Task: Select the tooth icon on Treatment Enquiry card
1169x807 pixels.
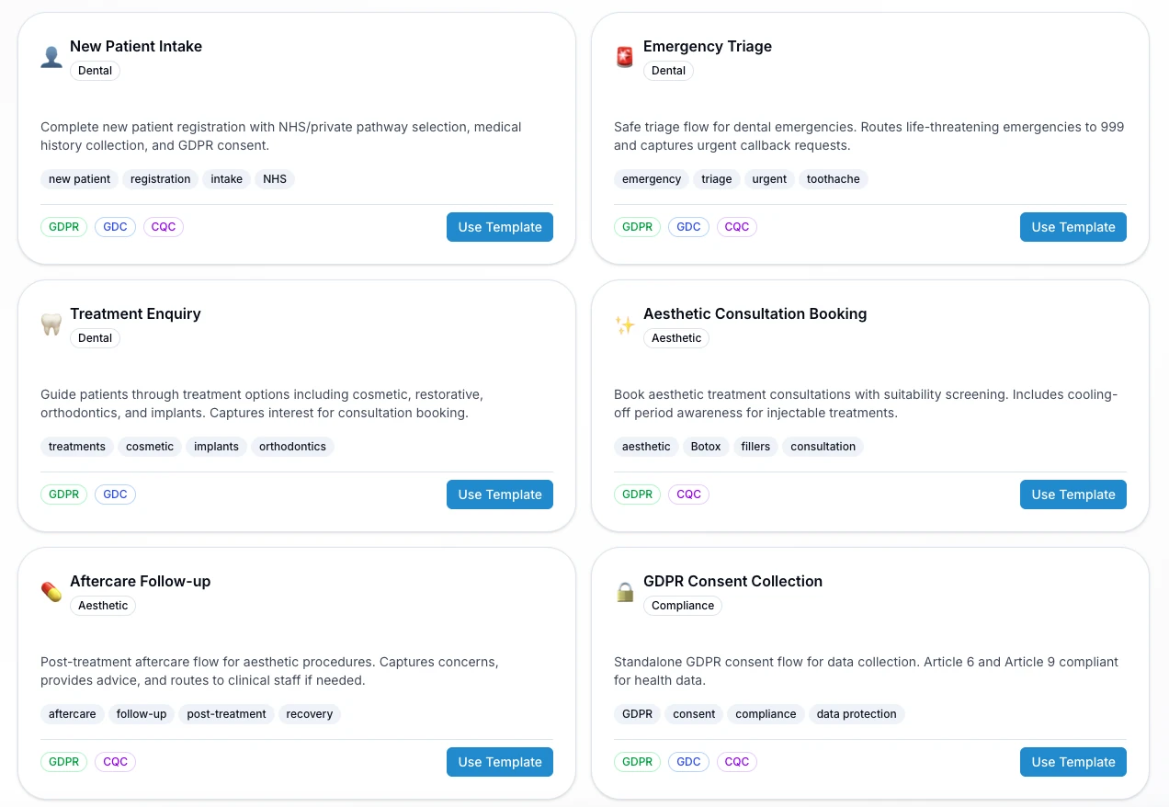Action: click(x=51, y=324)
